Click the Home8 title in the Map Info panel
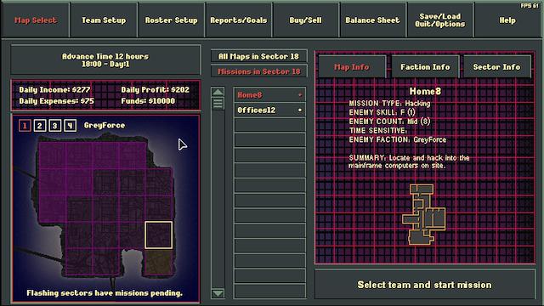544x306 pixels. pos(425,91)
